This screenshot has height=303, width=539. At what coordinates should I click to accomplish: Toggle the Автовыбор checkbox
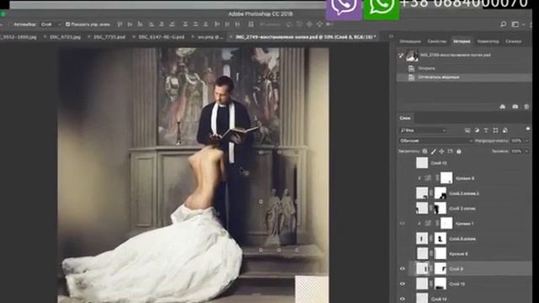coord(11,24)
